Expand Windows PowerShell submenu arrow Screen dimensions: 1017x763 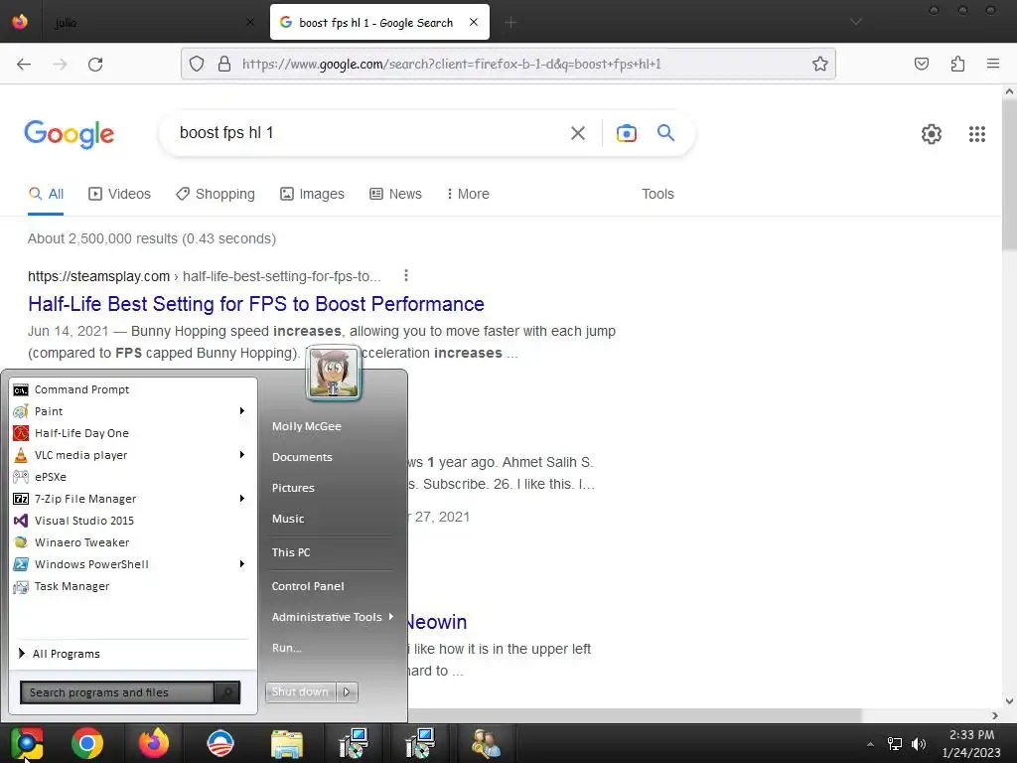(242, 564)
